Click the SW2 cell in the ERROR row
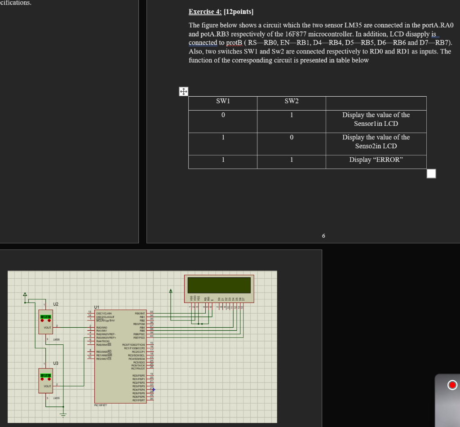The image size is (460, 427). pyautogui.click(x=292, y=162)
